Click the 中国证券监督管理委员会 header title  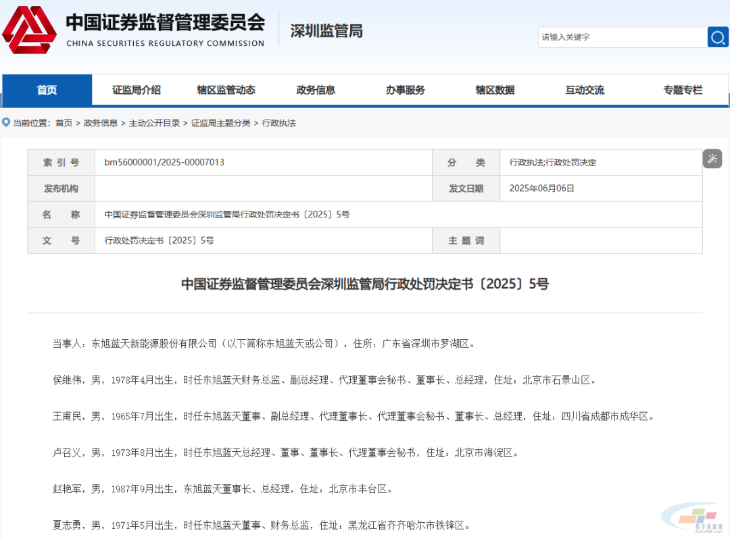point(166,22)
